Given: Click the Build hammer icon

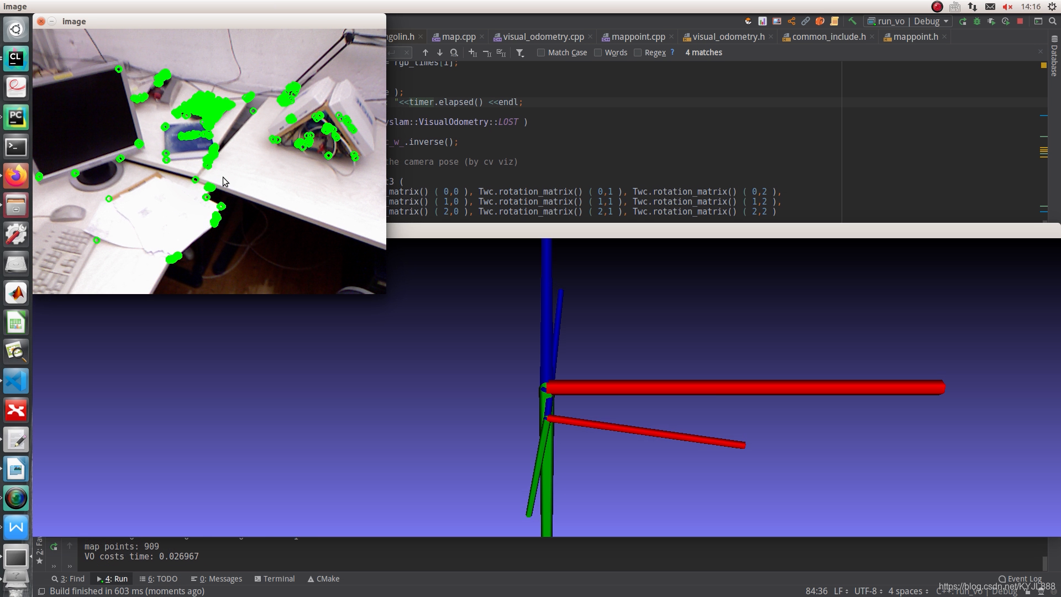Looking at the screenshot, I should [x=852, y=21].
